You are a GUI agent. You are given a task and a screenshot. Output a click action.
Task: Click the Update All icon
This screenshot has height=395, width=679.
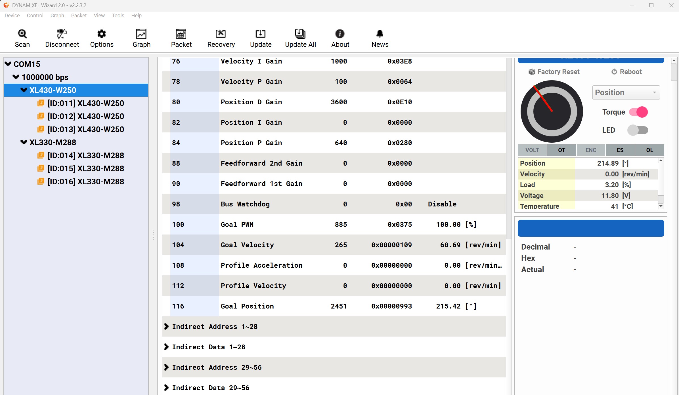click(300, 34)
